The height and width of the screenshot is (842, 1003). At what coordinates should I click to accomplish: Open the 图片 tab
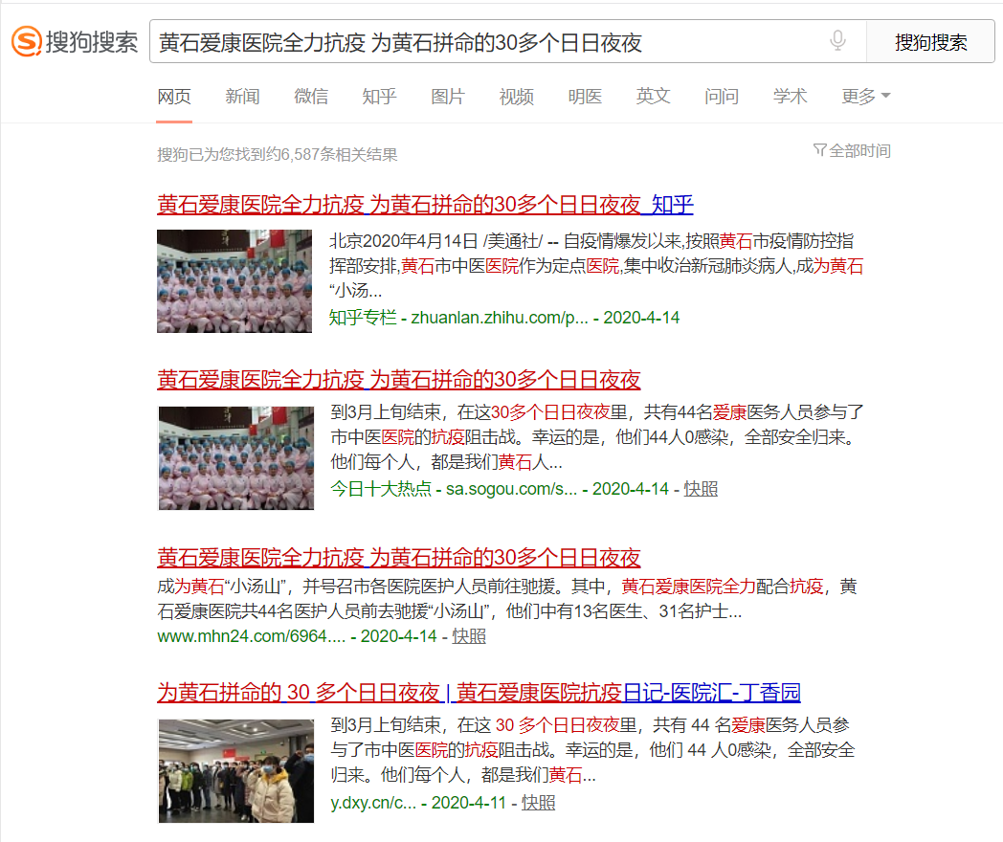448,96
